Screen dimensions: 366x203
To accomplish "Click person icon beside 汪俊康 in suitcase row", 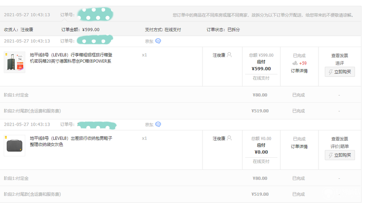I will (229, 54).
